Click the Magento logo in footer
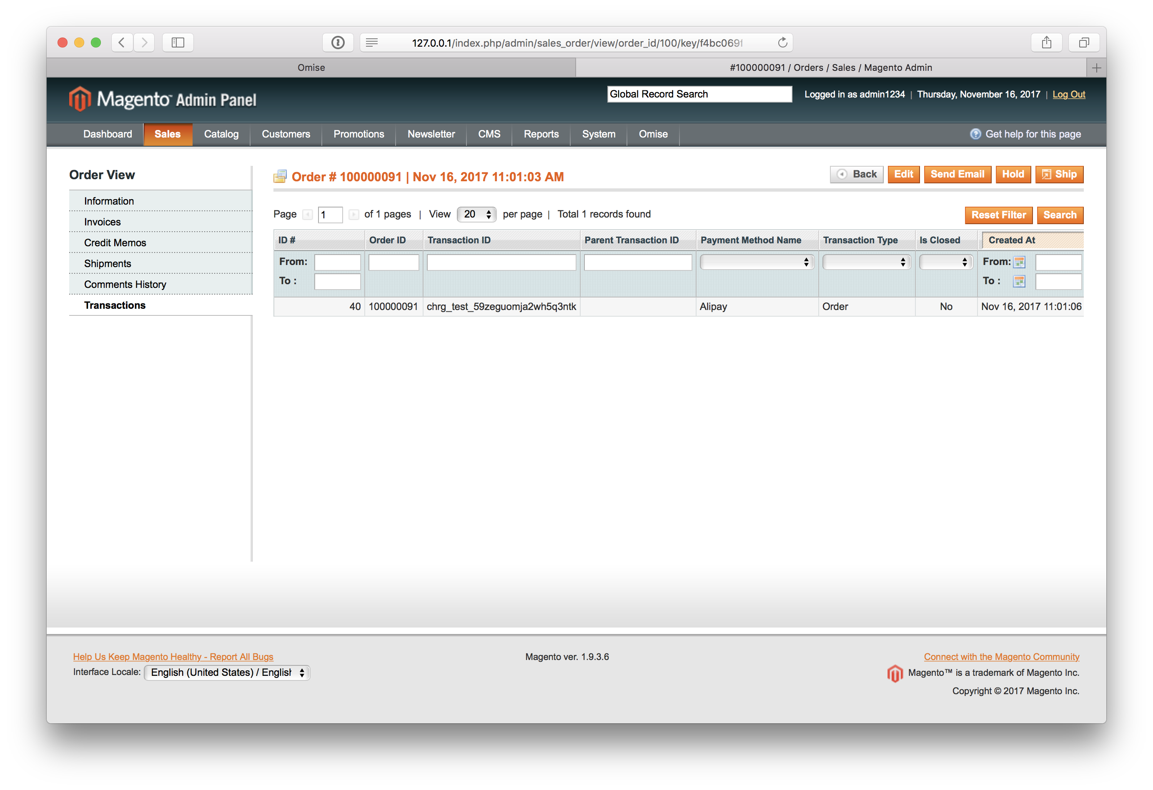 coord(895,673)
